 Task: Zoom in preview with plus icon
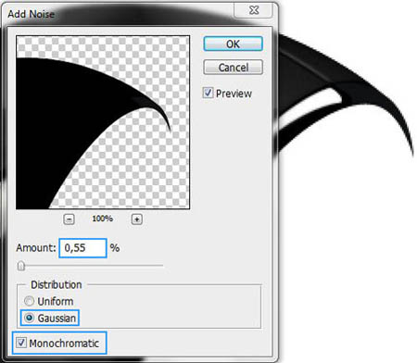[137, 219]
